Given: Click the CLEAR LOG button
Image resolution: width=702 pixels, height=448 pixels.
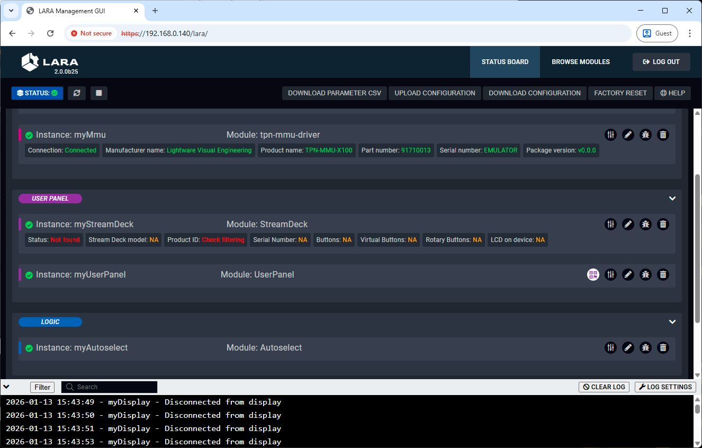Looking at the screenshot, I should point(605,387).
